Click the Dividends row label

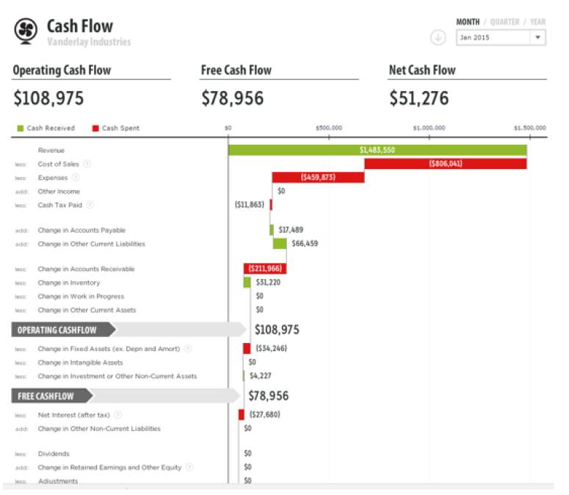coord(54,454)
